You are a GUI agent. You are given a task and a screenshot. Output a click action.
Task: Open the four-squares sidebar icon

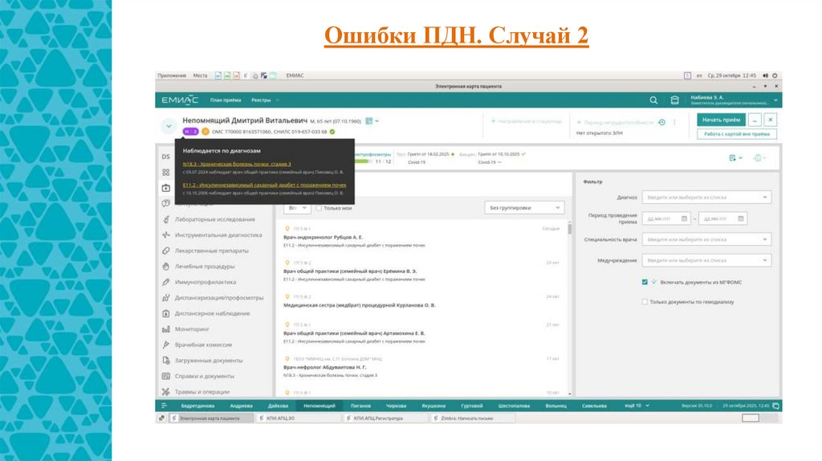165,172
